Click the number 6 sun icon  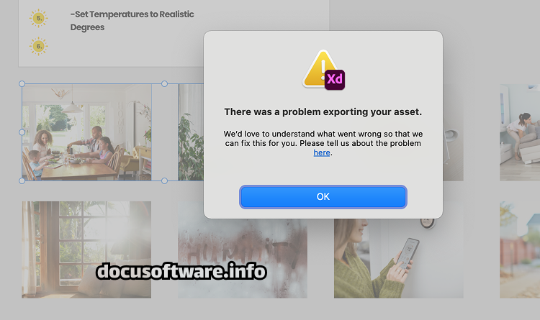[39, 46]
